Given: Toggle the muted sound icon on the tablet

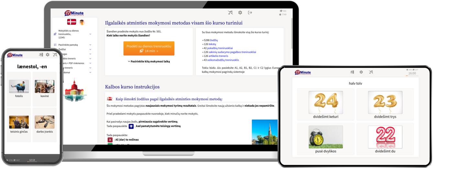Looking at the screenshot, I should (371, 72).
